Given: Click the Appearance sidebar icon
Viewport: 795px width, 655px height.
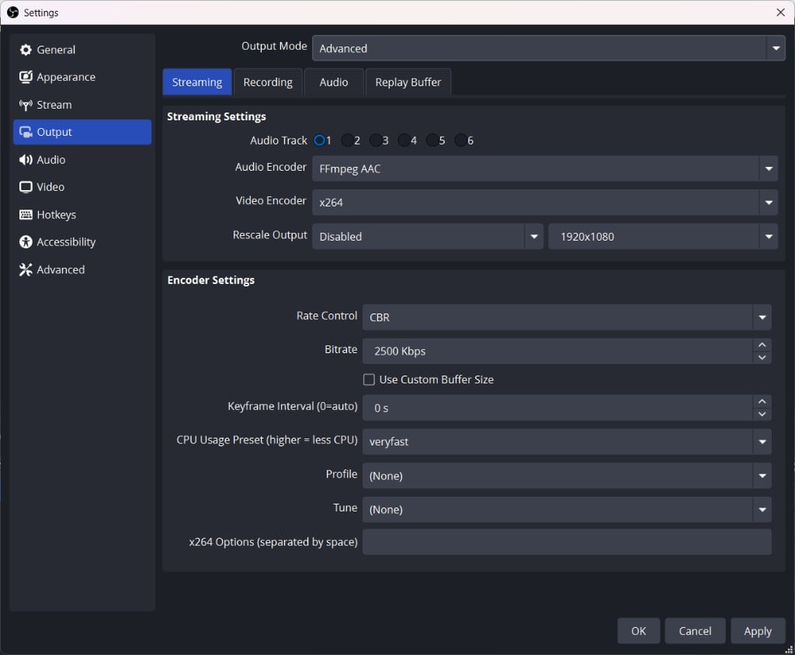Looking at the screenshot, I should pos(26,77).
